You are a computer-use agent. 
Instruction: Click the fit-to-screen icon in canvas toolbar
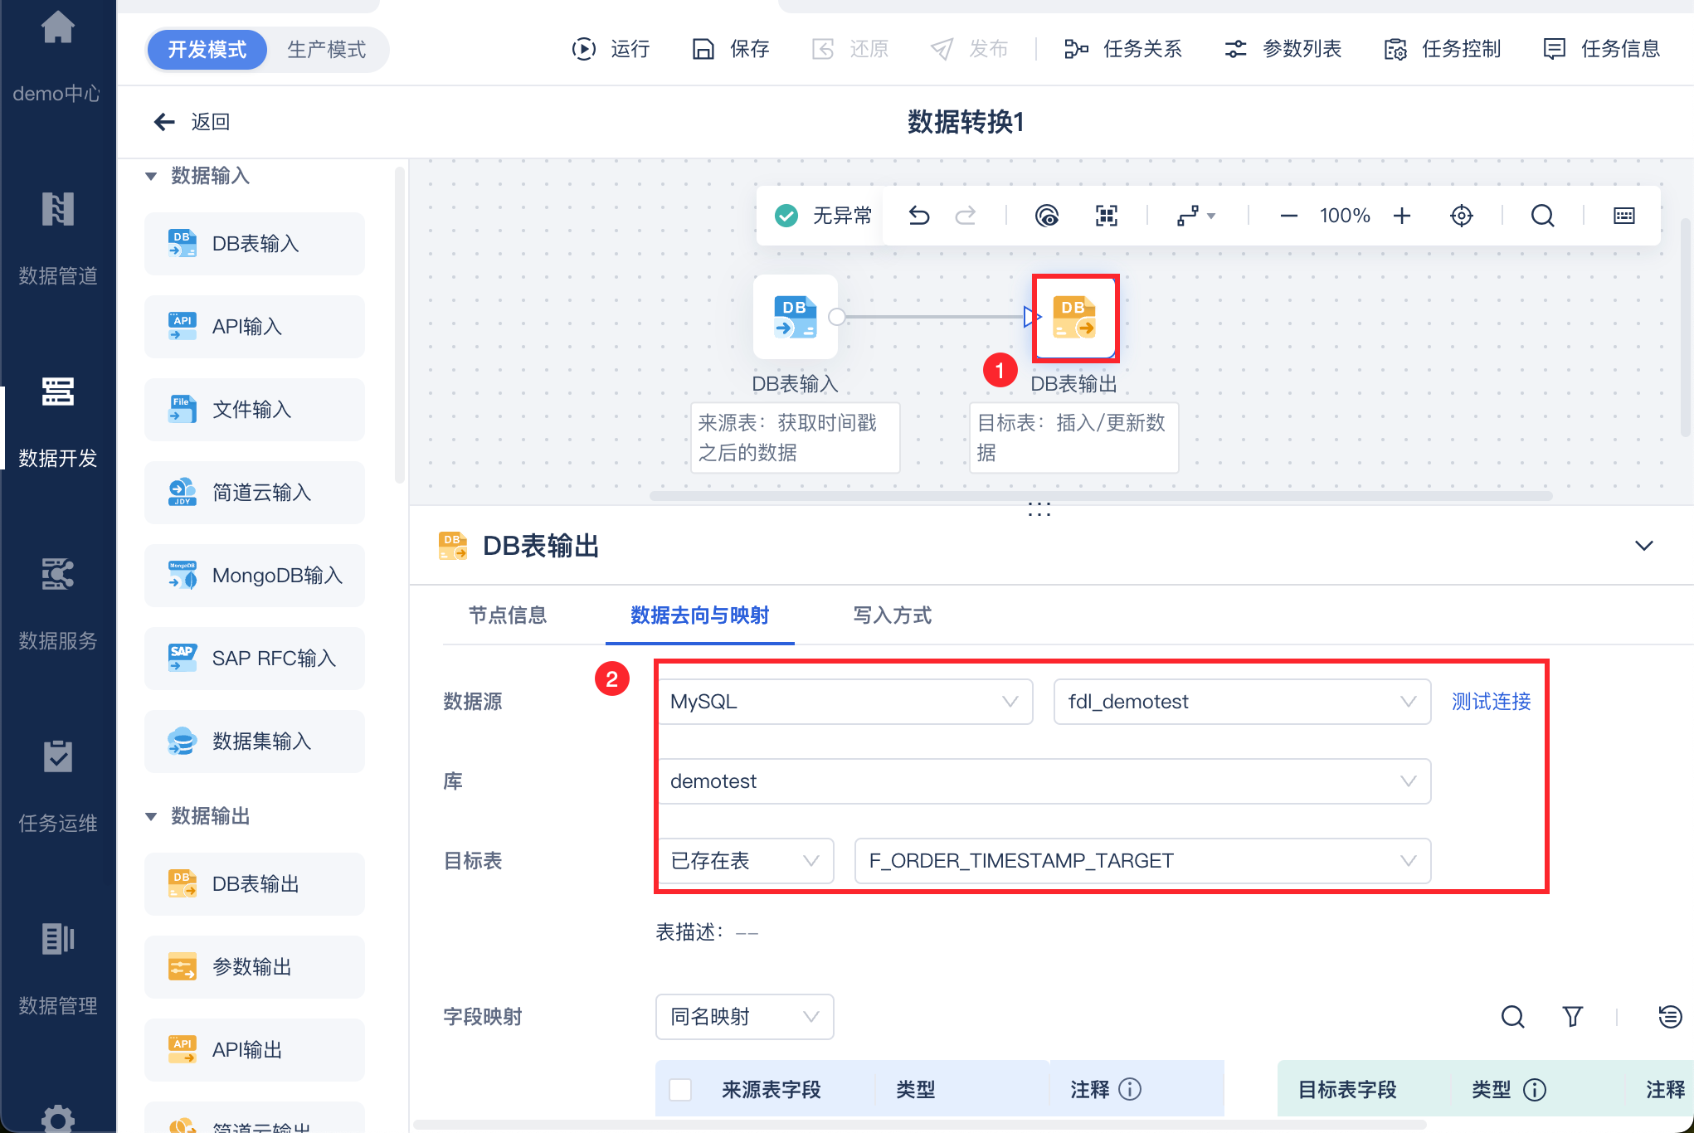pos(1106,216)
